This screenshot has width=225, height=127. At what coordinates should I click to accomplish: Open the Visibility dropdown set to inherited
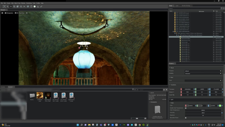click(203, 73)
